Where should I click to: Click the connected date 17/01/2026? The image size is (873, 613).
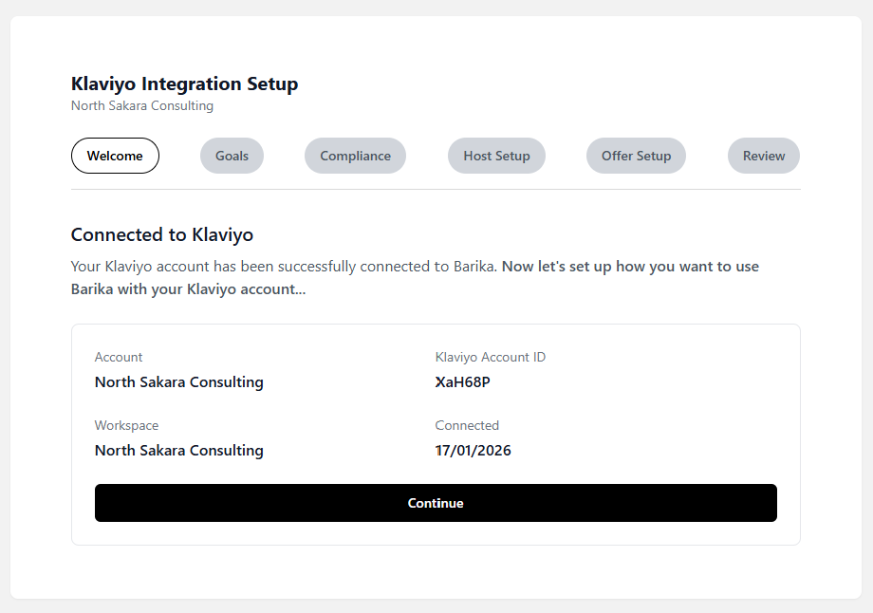click(473, 451)
